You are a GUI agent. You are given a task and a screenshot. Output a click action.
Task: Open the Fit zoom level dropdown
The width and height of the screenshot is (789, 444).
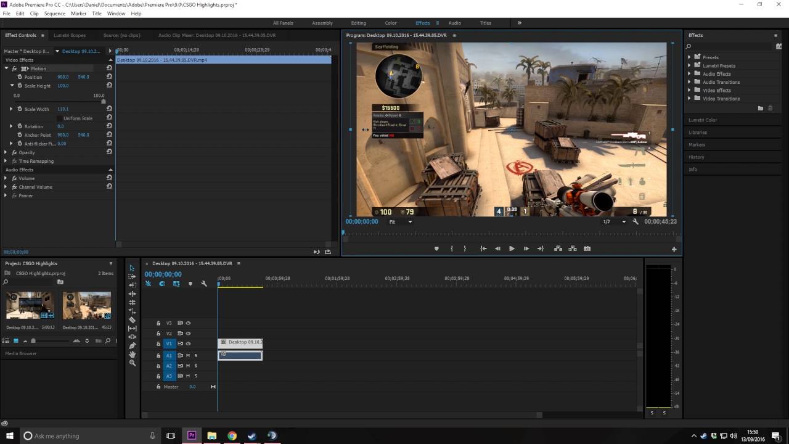click(401, 221)
